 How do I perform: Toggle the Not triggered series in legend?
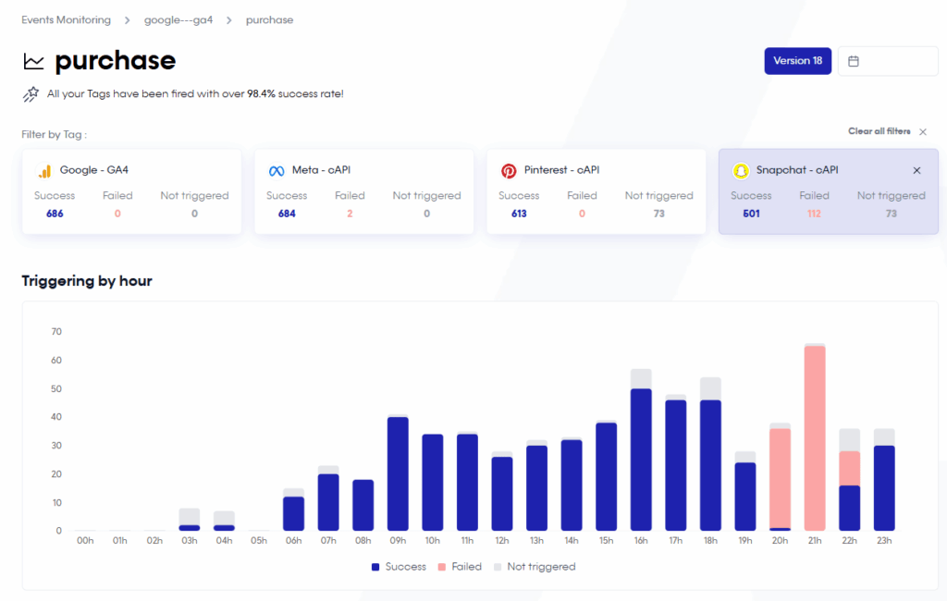pyautogui.click(x=535, y=567)
